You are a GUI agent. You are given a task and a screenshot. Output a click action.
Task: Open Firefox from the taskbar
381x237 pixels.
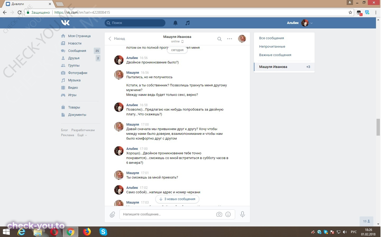point(87,232)
